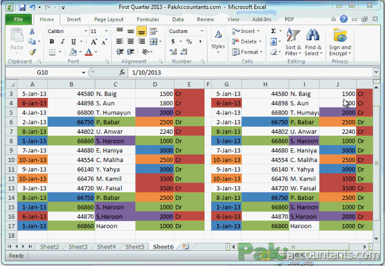
Task: Click the Sign and Encrypt button
Action: coord(340,42)
